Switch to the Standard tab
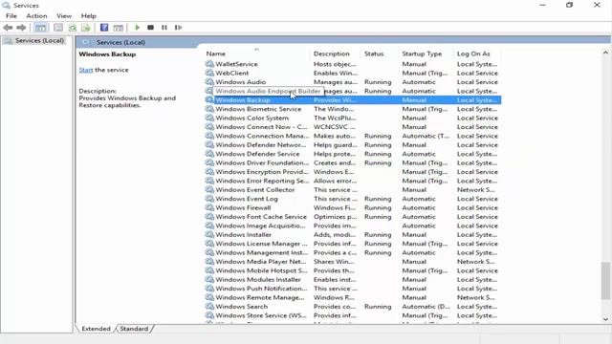Viewport: 612px width, 344px height. [134, 329]
